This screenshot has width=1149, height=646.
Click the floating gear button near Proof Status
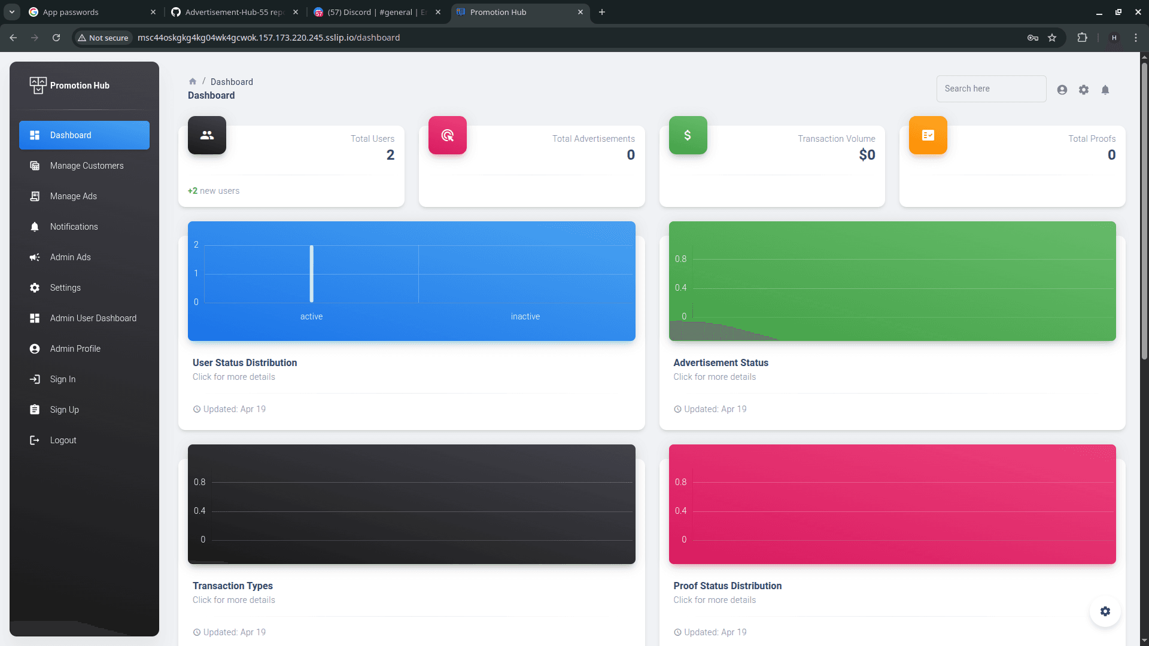pyautogui.click(x=1105, y=611)
